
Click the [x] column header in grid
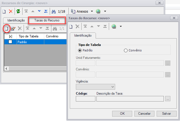pos(10,36)
